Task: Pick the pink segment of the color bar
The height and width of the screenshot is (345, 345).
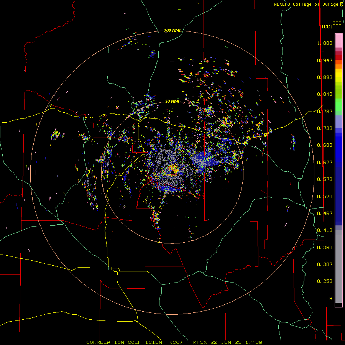Action: click(338, 41)
